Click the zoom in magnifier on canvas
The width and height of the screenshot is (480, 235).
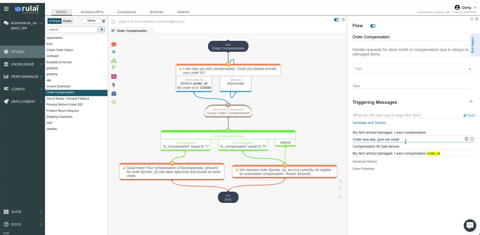click(340, 189)
